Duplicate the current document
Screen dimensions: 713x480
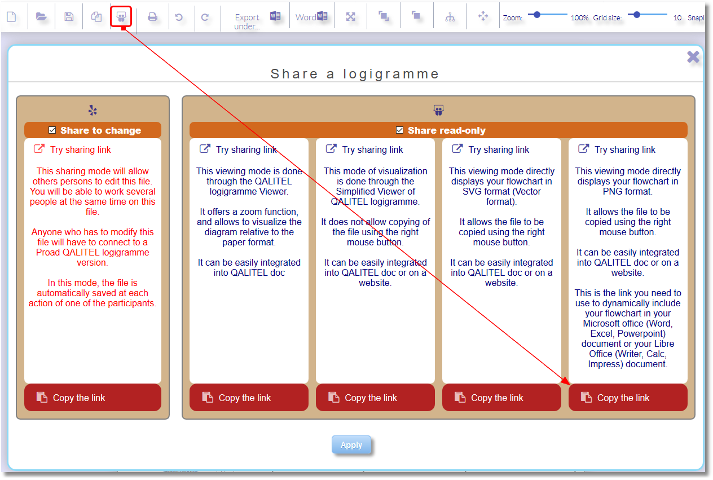point(96,16)
